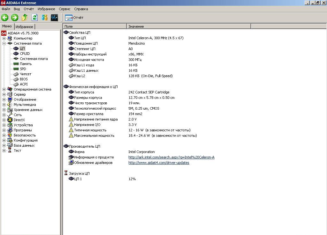Click the Операционная система Windows flag icon
The height and width of the screenshot is (235, 327).
click(10, 89)
